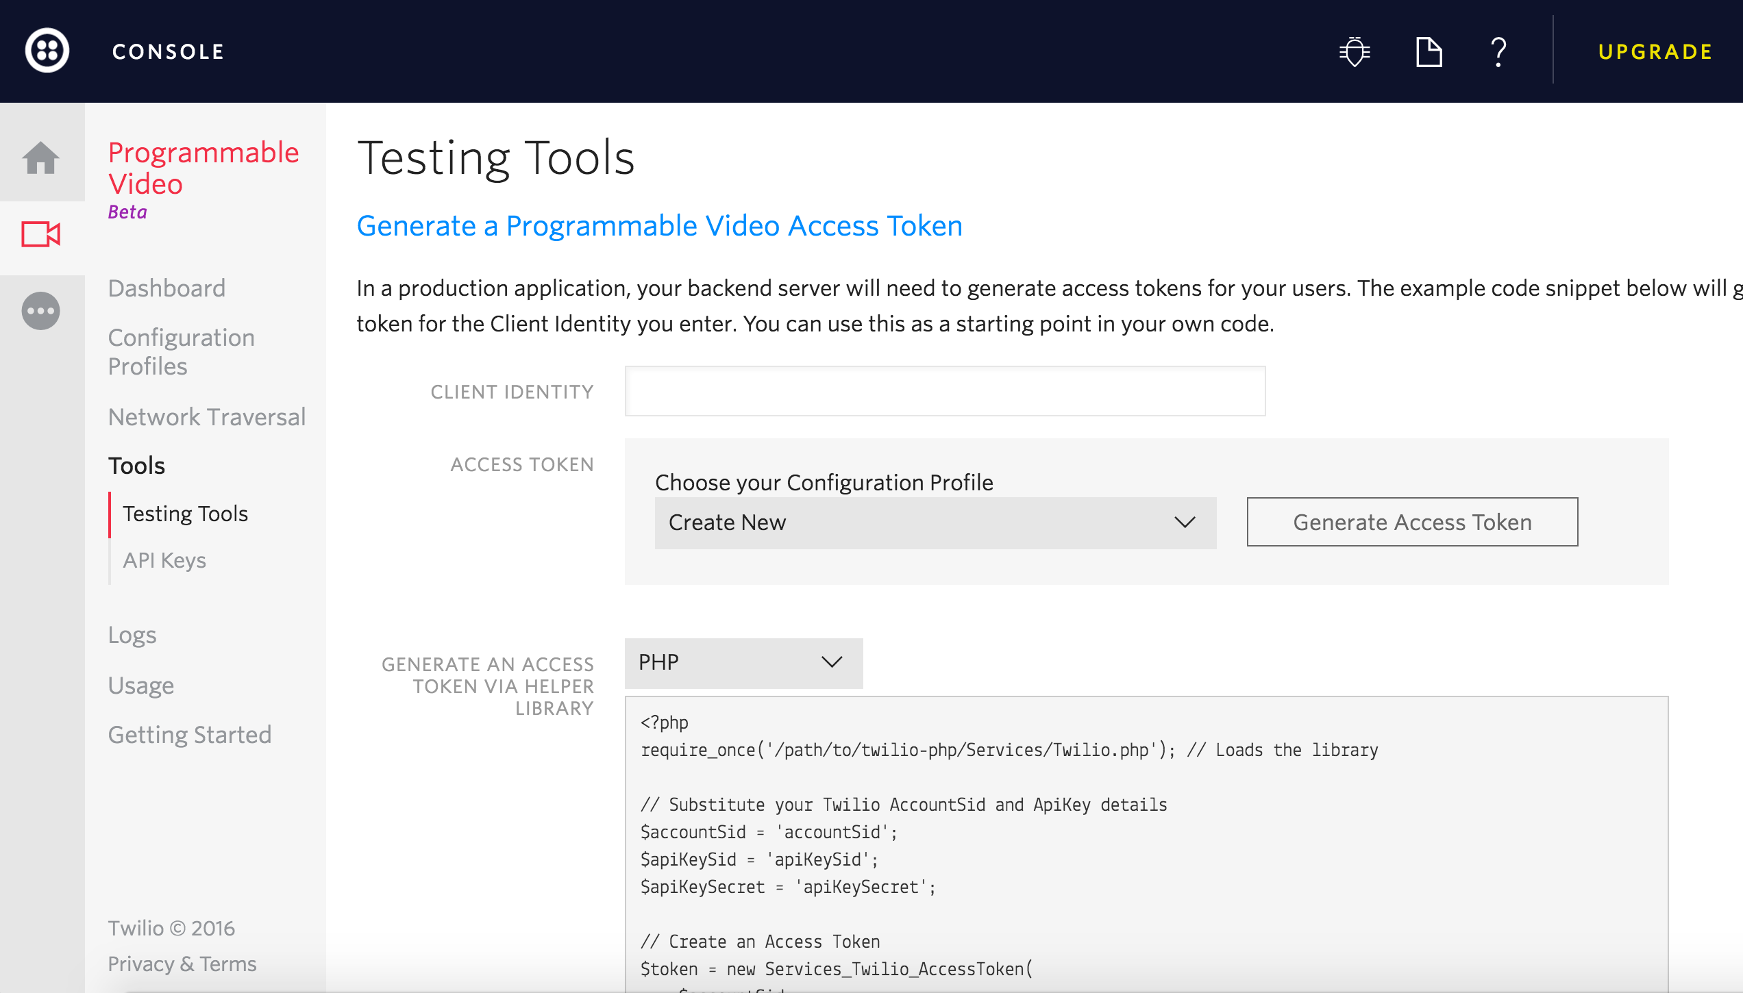Go to Getting Started page
This screenshot has height=993, width=1743.
coord(190,735)
